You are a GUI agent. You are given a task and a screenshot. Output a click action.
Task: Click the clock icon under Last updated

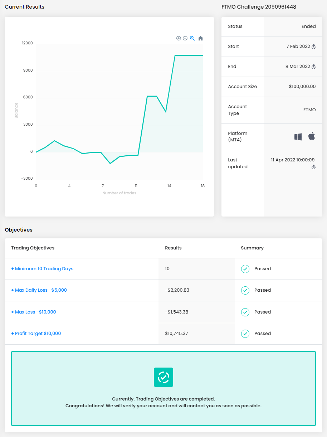pos(313,167)
